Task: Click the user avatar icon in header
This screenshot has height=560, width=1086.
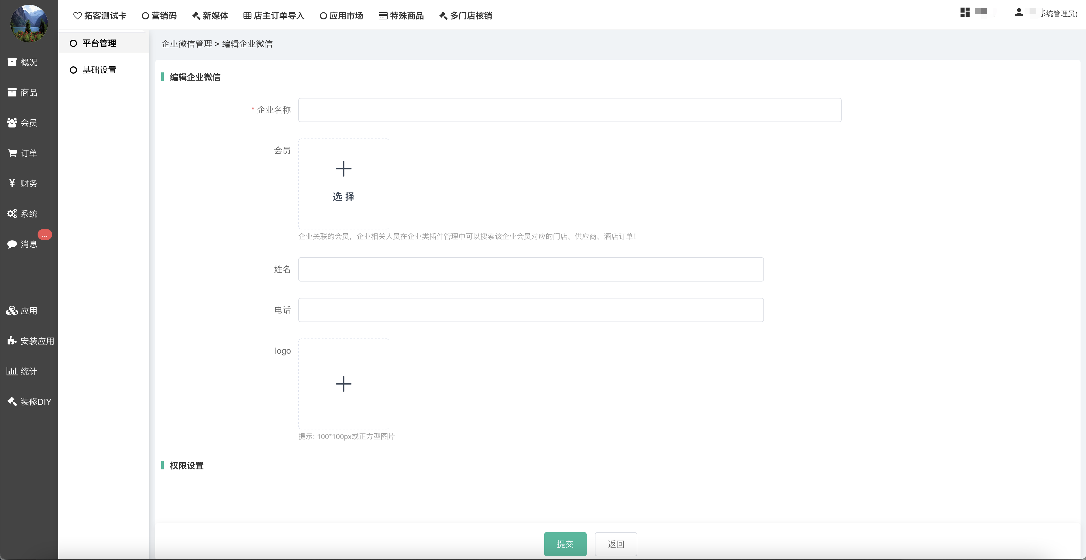Action: [1019, 13]
